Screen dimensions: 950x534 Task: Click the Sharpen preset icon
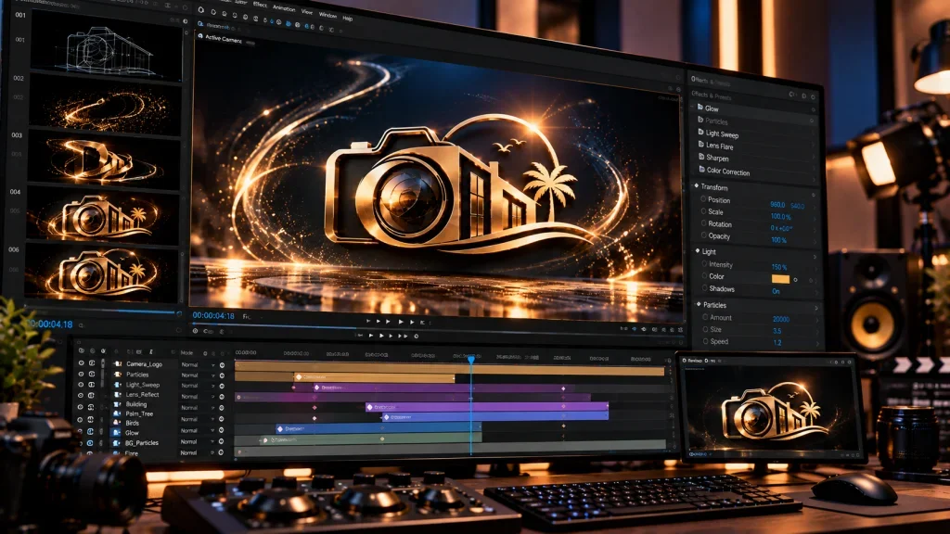click(701, 156)
